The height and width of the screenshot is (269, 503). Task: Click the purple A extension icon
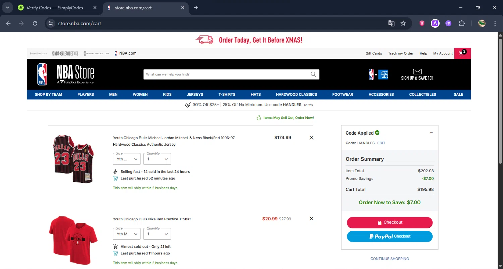[435, 23]
